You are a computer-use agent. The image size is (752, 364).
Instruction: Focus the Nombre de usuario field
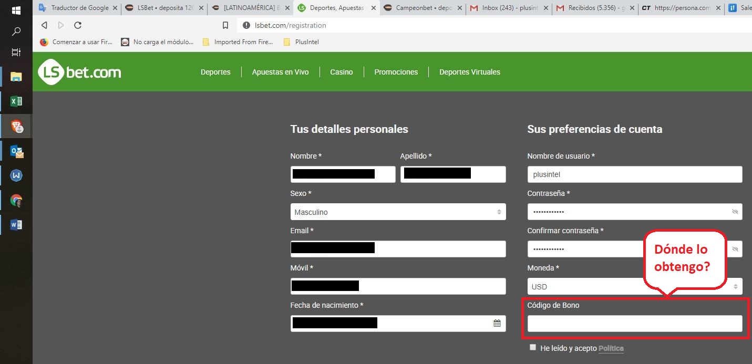pos(635,174)
